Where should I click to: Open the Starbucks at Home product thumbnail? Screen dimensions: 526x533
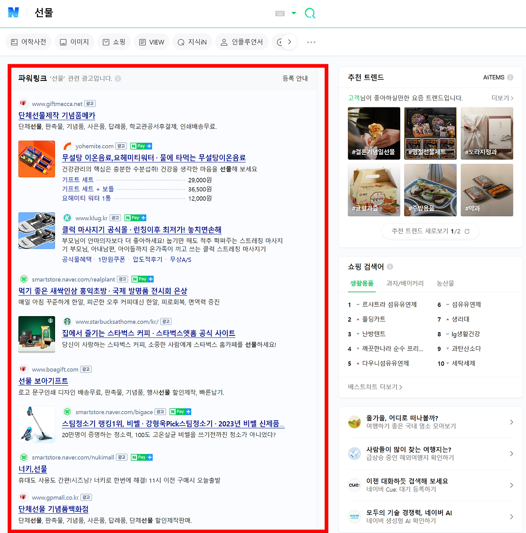click(37, 334)
